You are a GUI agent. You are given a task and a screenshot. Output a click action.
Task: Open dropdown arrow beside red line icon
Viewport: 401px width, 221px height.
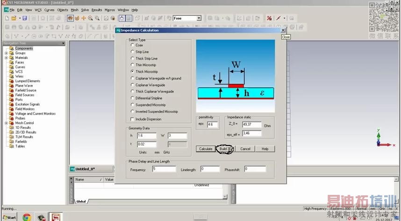(284, 18)
